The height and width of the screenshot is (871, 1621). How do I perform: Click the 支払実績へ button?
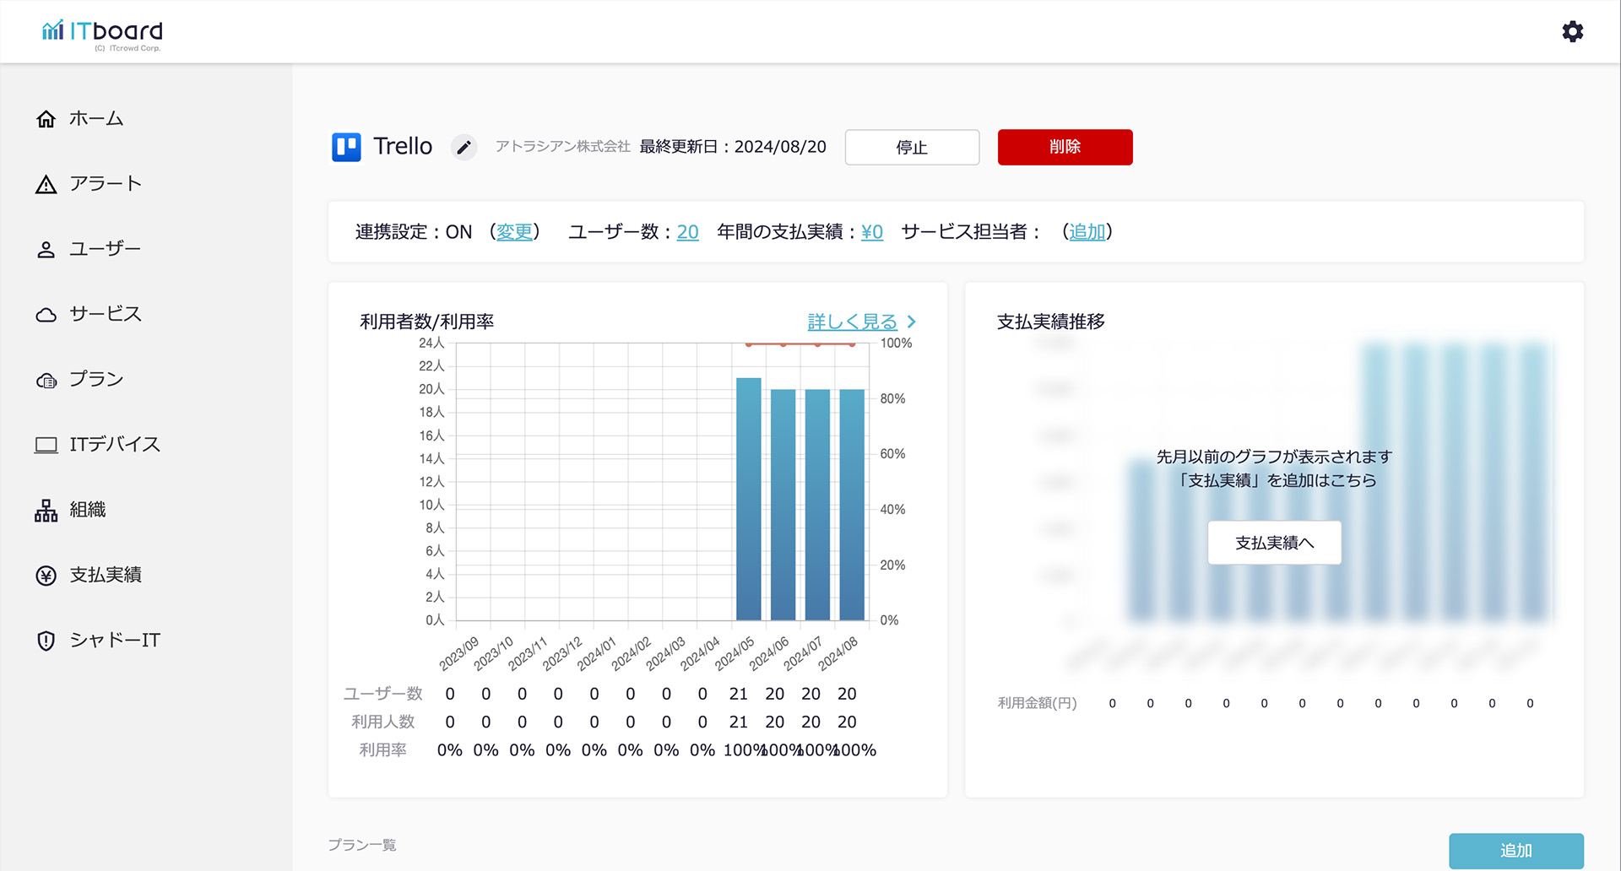(1274, 543)
